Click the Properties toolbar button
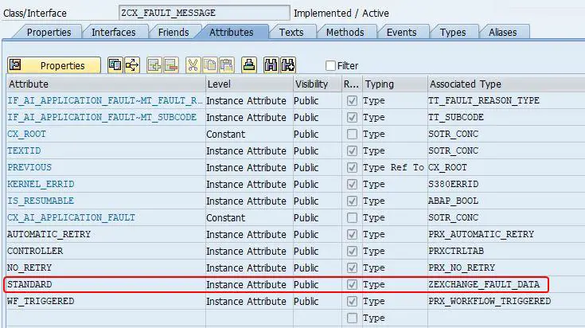This screenshot has width=585, height=328. tap(54, 65)
